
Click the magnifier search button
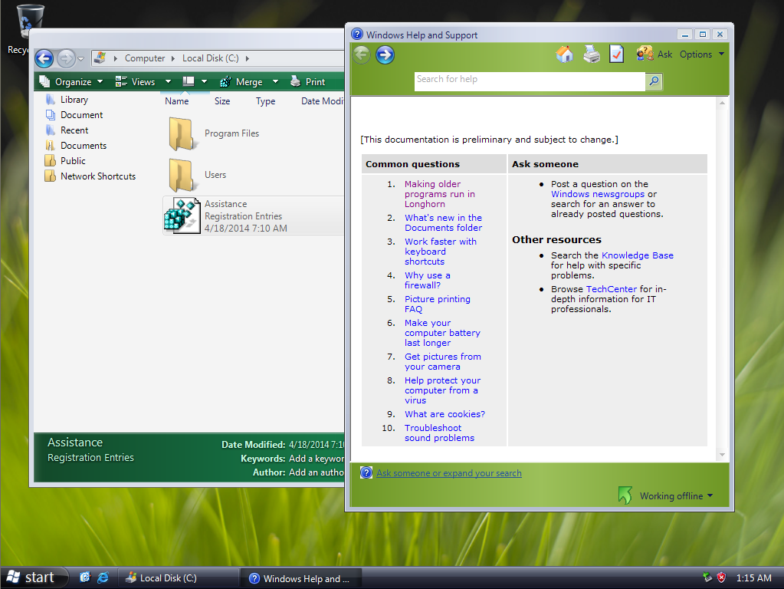click(x=654, y=81)
